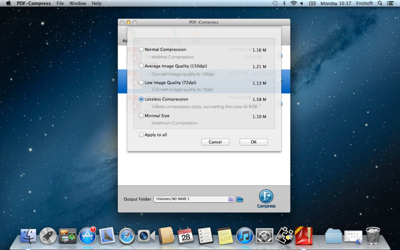Click the Output Folder label
Image resolution: width=400 pixels, height=250 pixels.
[x=137, y=199]
